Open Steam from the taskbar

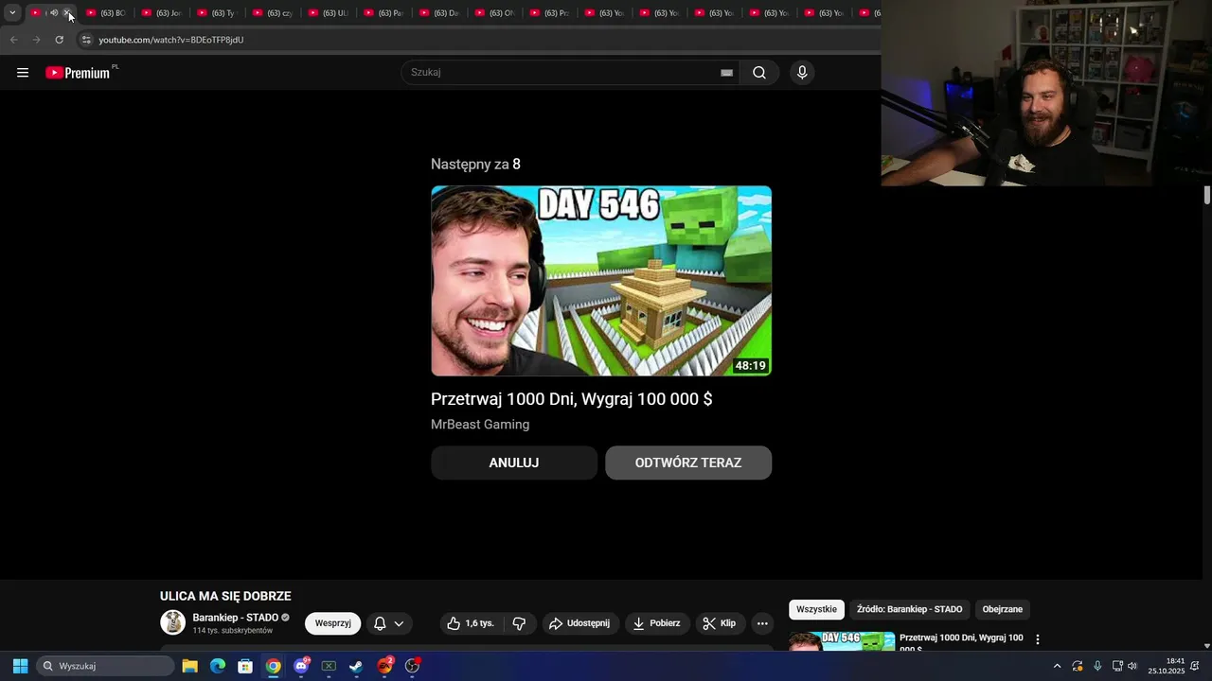click(x=356, y=666)
